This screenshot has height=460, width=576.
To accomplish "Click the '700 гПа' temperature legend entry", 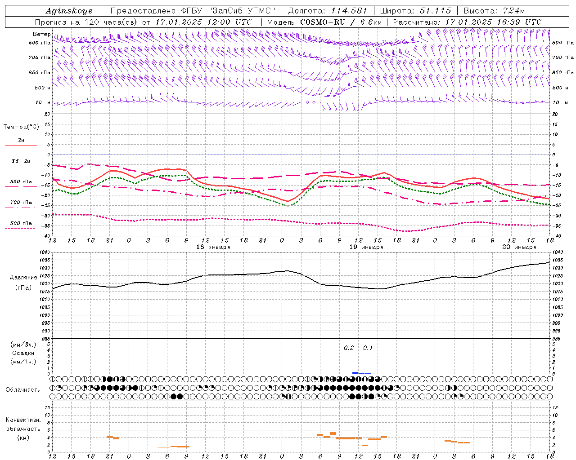I will [21, 203].
